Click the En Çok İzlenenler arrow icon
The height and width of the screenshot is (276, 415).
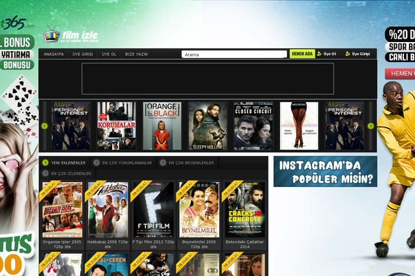click(45, 173)
